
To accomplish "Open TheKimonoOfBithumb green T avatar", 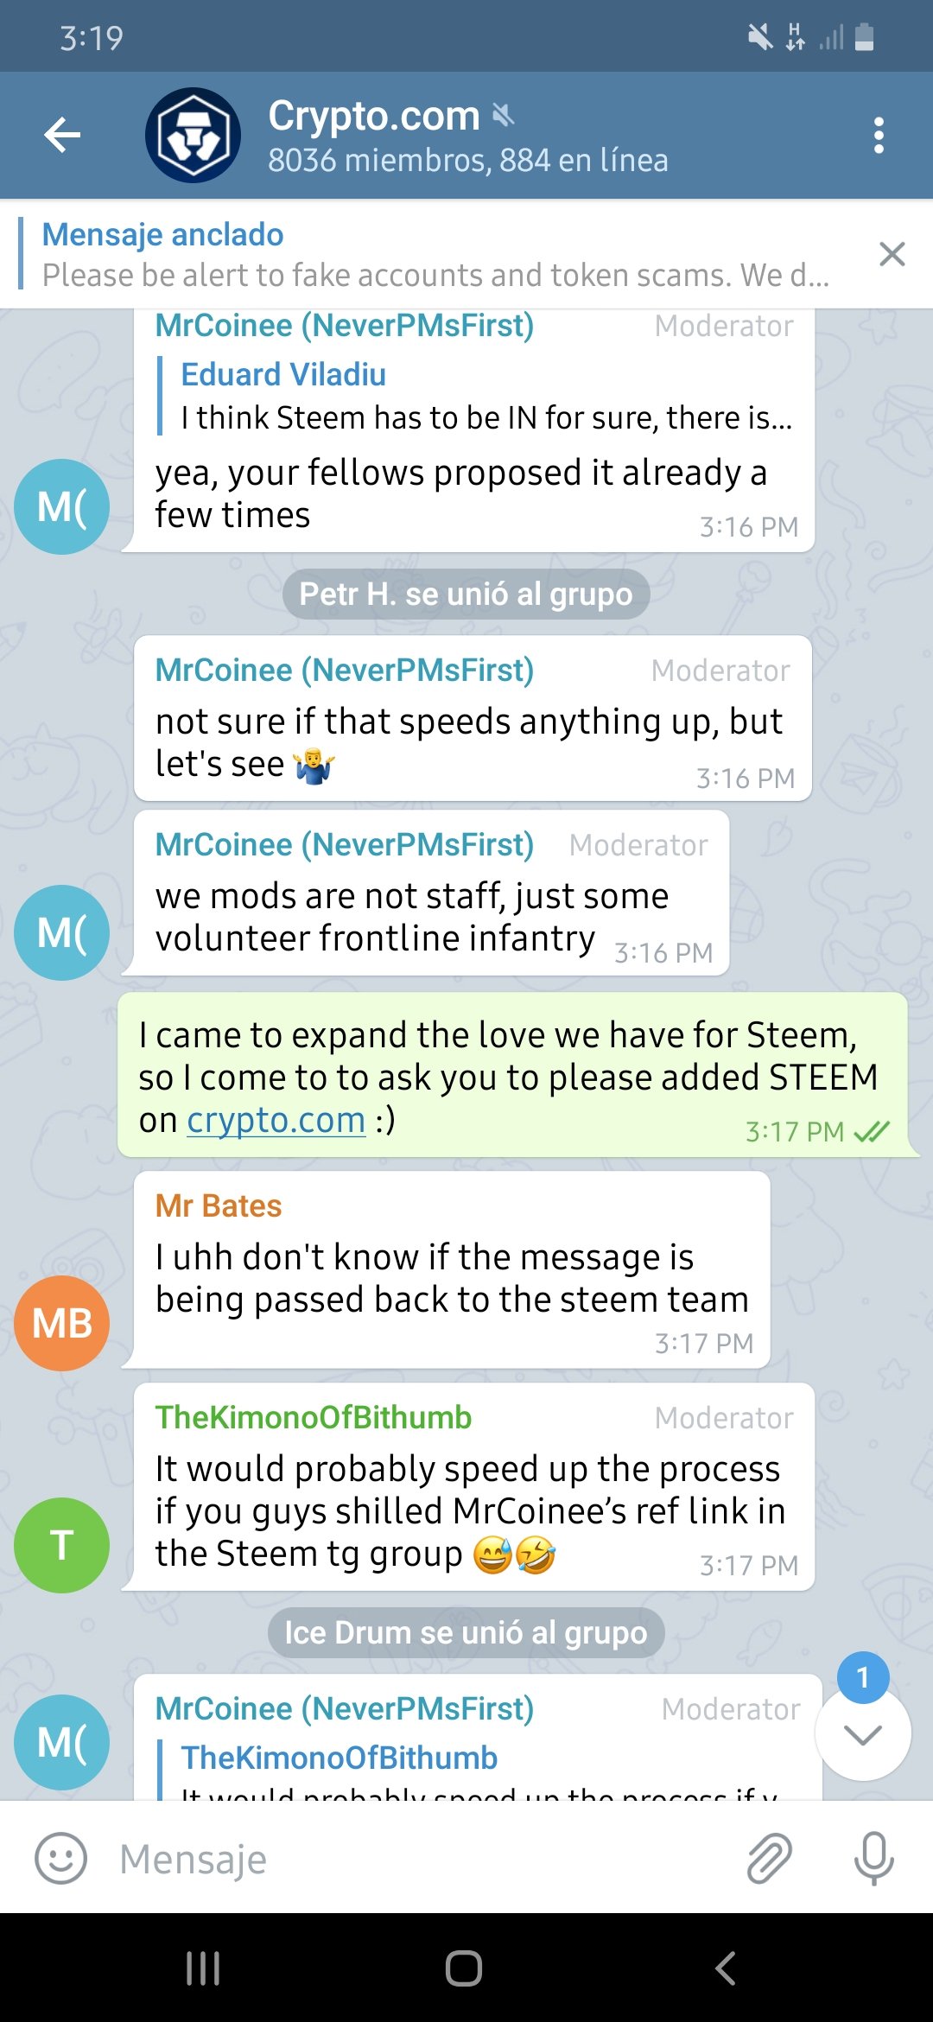I will click(62, 1545).
